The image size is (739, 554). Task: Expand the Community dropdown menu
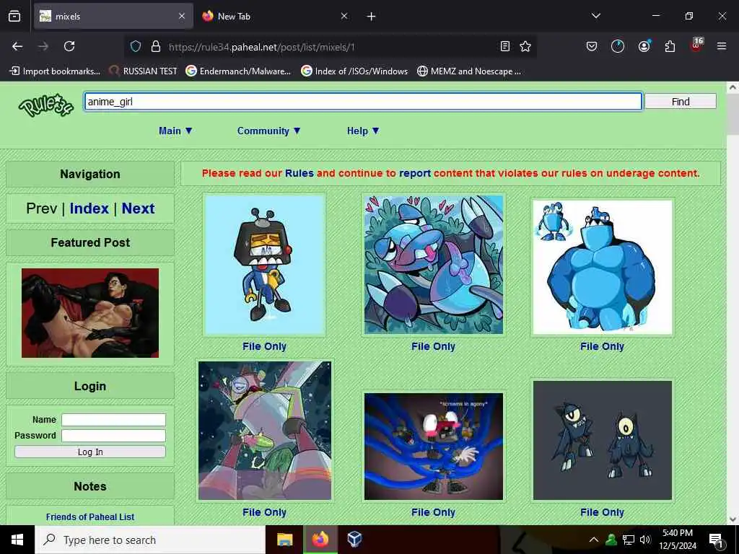tap(269, 131)
